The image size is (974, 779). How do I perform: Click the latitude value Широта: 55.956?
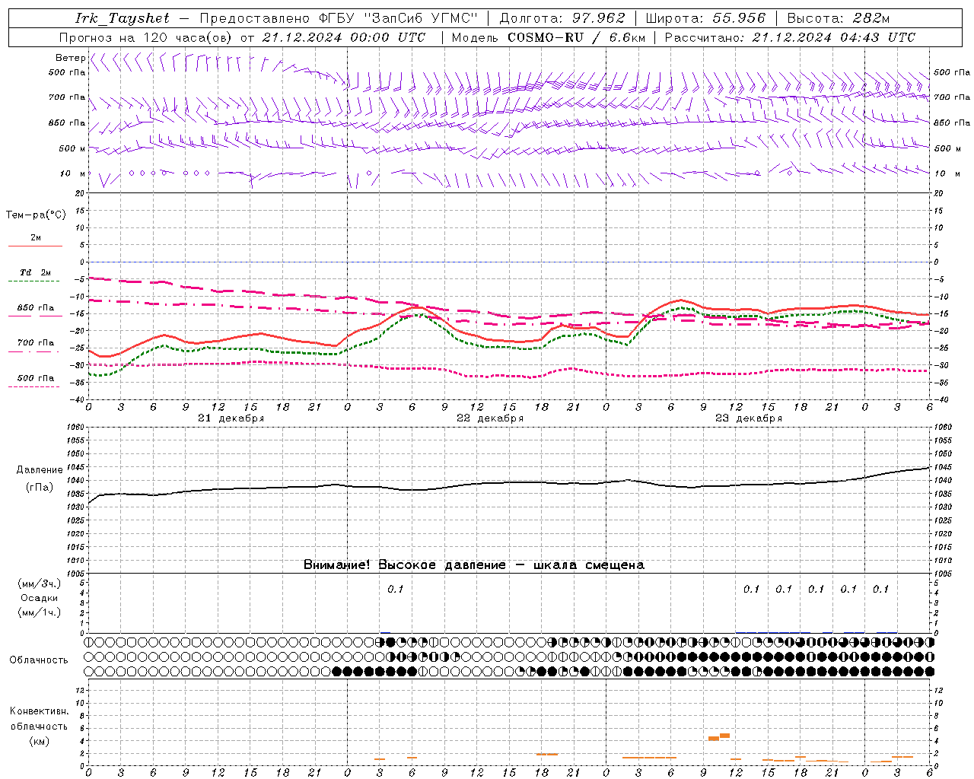pos(705,18)
